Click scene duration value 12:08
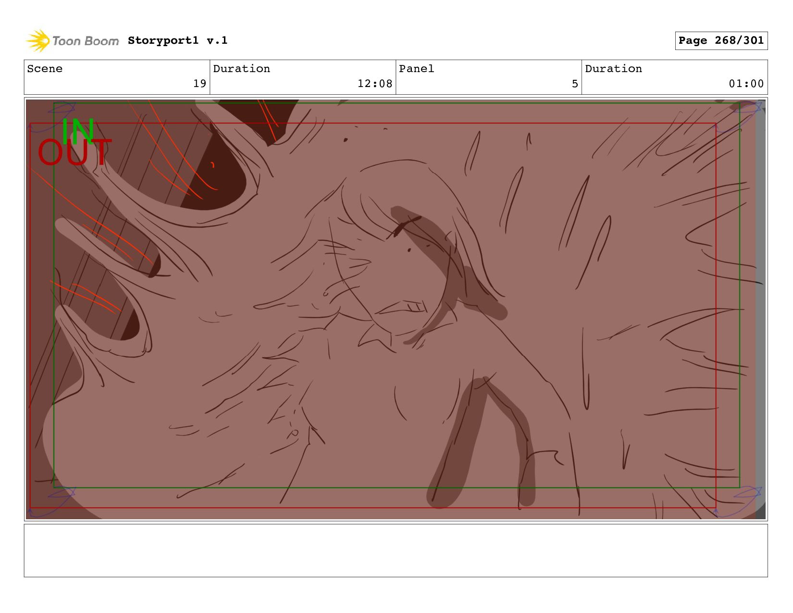Viewport: 793px width, 613px height. pyautogui.click(x=375, y=84)
